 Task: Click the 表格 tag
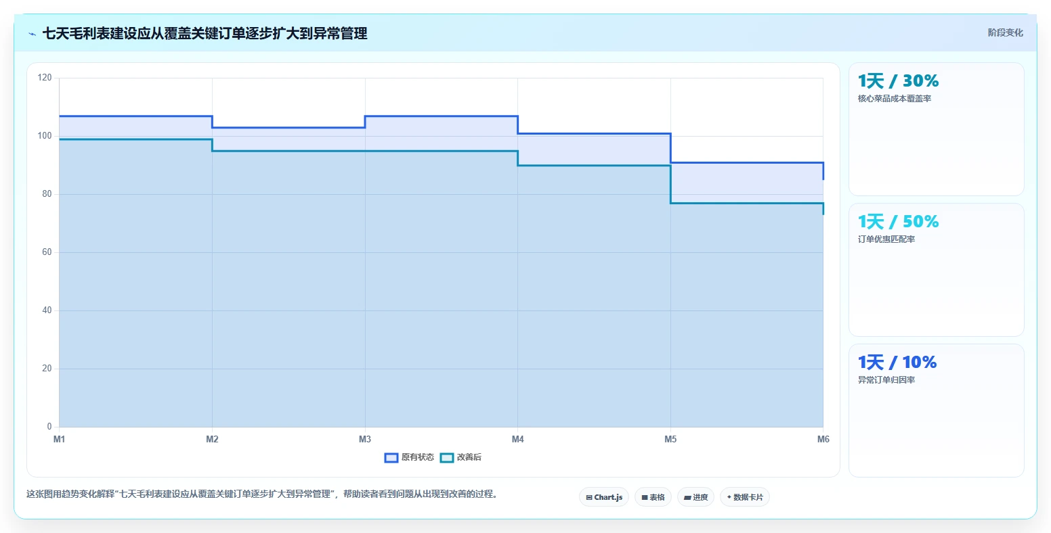tap(653, 497)
